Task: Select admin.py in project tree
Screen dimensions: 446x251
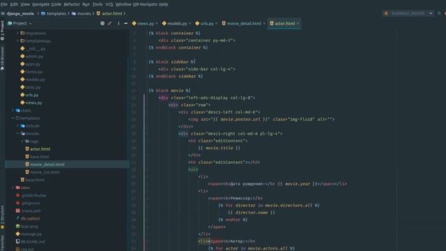Action: (x=34, y=56)
